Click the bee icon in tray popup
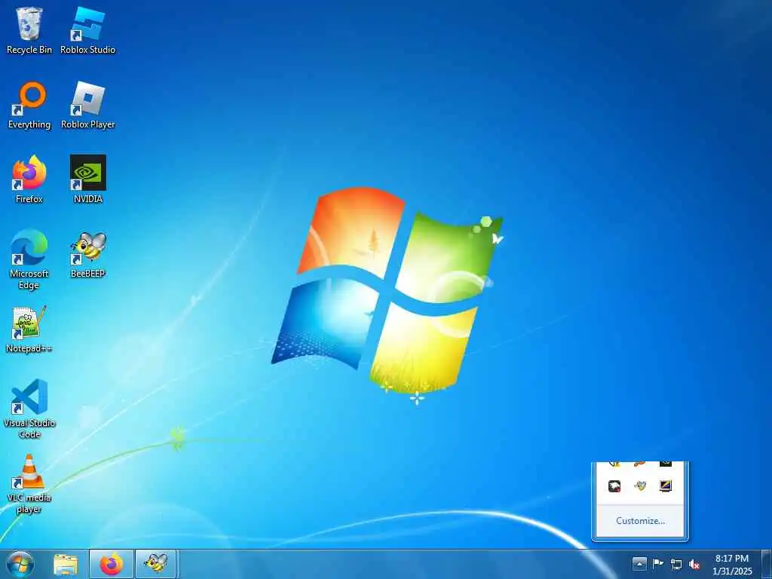The width and height of the screenshot is (772, 579). [640, 486]
